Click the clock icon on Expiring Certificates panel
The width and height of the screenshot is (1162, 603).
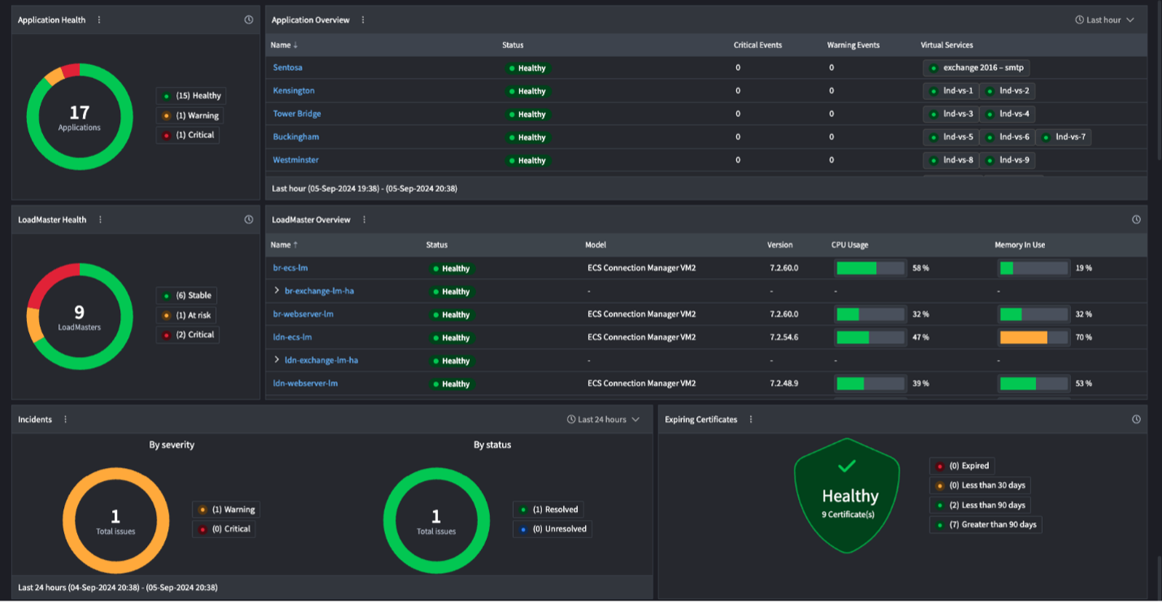1135,419
